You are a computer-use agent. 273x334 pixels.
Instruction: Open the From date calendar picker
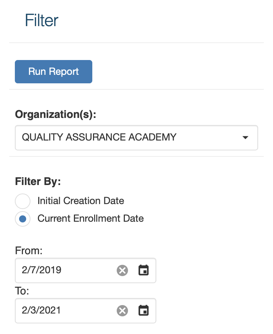(x=143, y=271)
